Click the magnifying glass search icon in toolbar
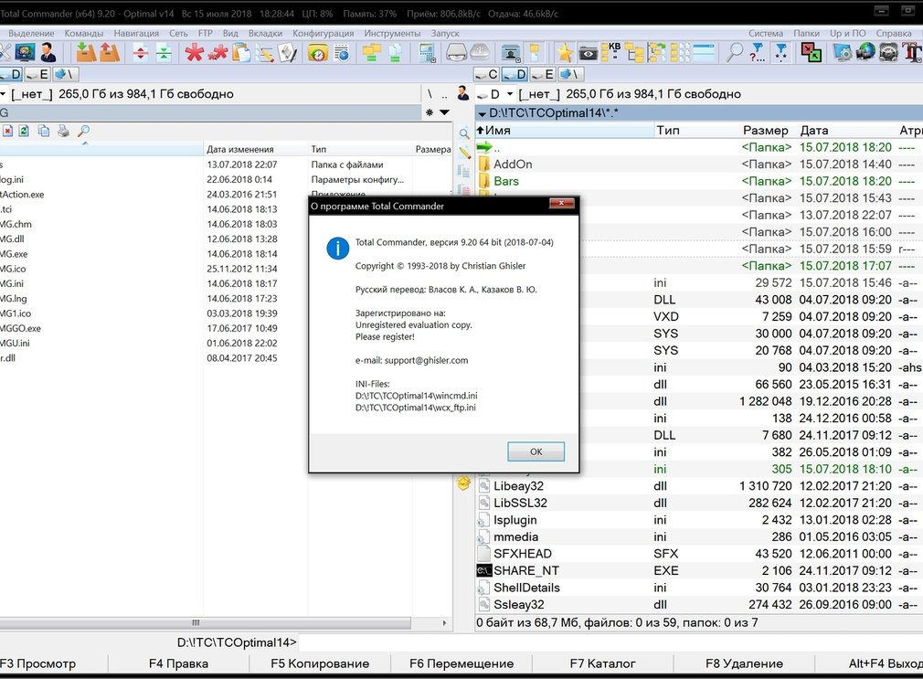 tap(734, 53)
